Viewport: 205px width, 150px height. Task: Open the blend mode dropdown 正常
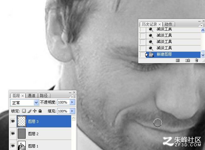point(24,103)
